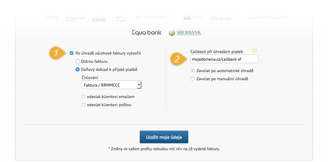
Task: Click the faded UniCredit Bank logo
Action: pyautogui.click(x=267, y=17)
